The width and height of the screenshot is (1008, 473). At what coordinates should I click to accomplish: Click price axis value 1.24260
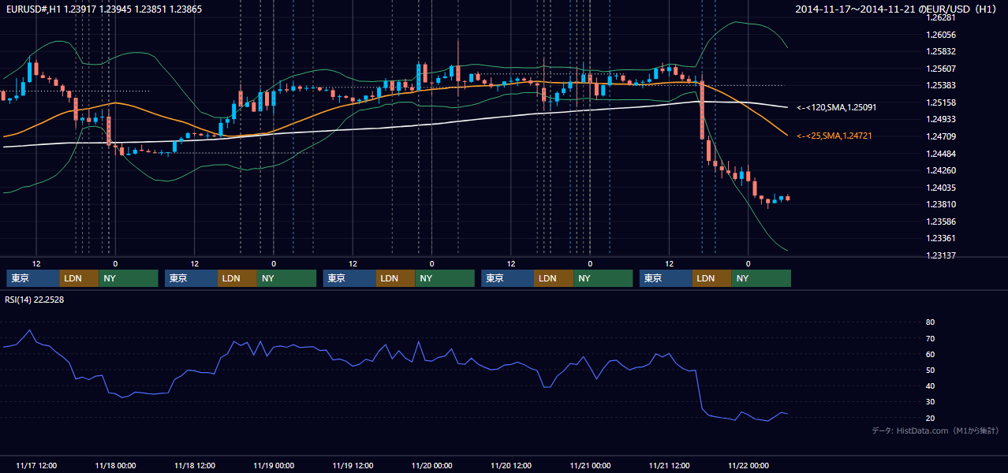coord(941,170)
